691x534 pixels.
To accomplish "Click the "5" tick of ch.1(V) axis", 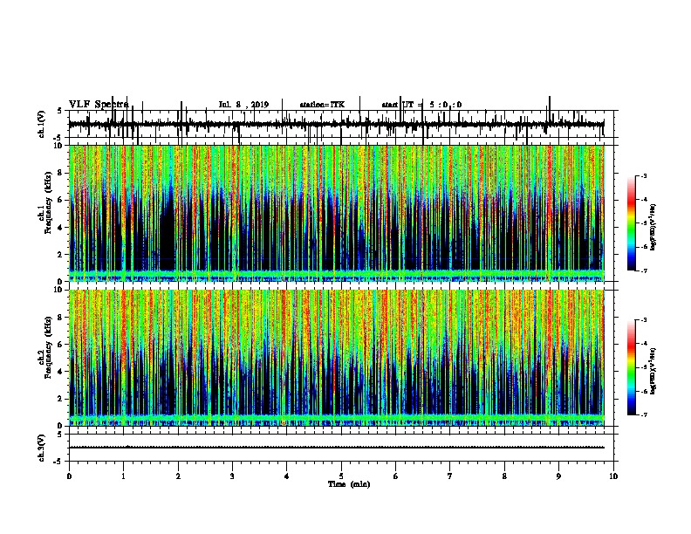I will [59, 111].
